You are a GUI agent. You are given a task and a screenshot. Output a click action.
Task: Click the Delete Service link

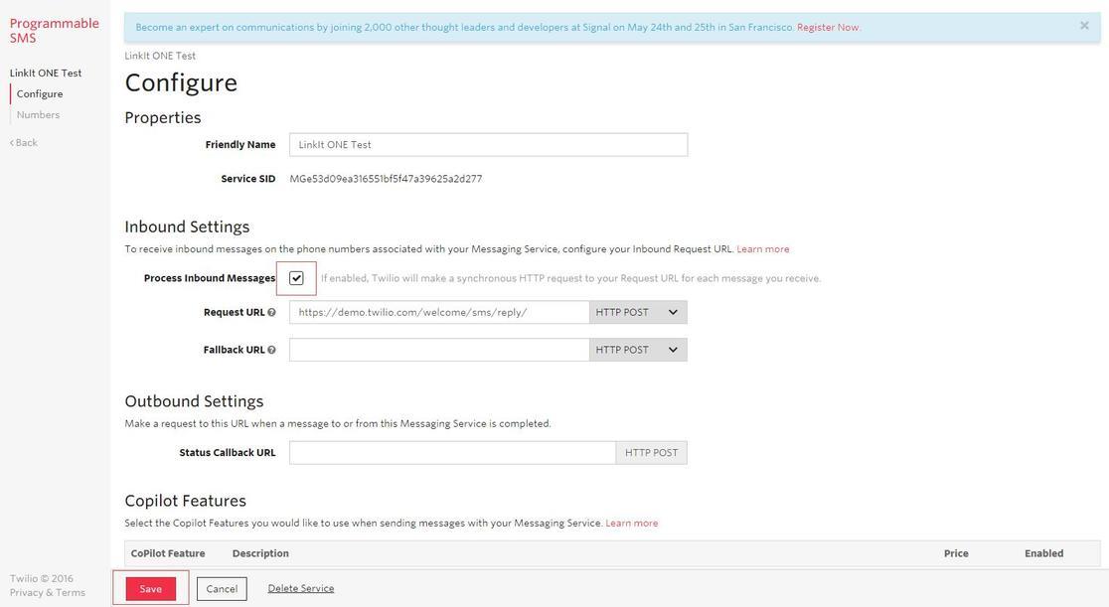coord(300,588)
